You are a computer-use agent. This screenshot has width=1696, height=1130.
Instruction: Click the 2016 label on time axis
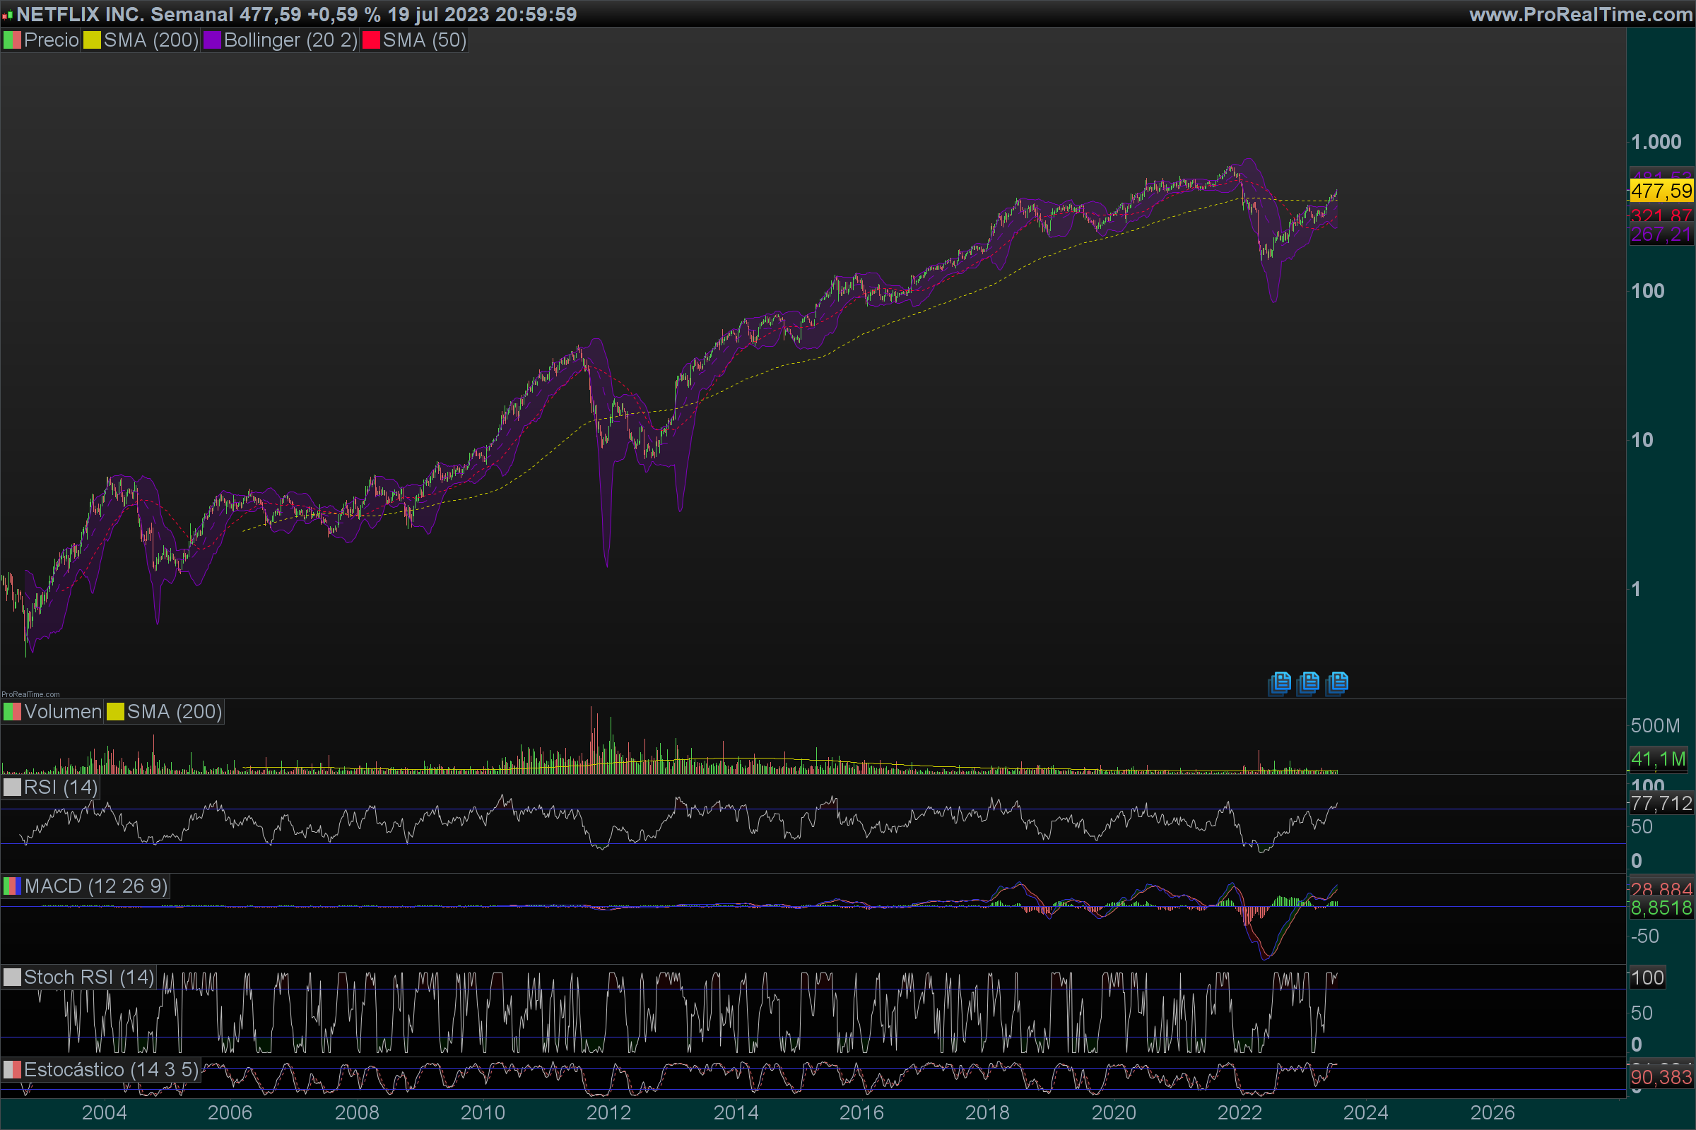pyautogui.click(x=861, y=1113)
